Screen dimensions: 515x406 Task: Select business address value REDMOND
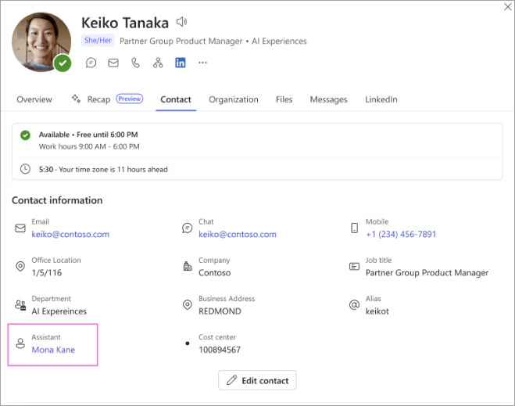pos(220,311)
